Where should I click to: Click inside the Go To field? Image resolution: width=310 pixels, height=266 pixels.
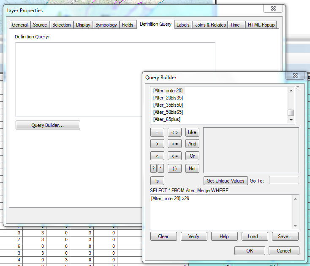pos(283,180)
